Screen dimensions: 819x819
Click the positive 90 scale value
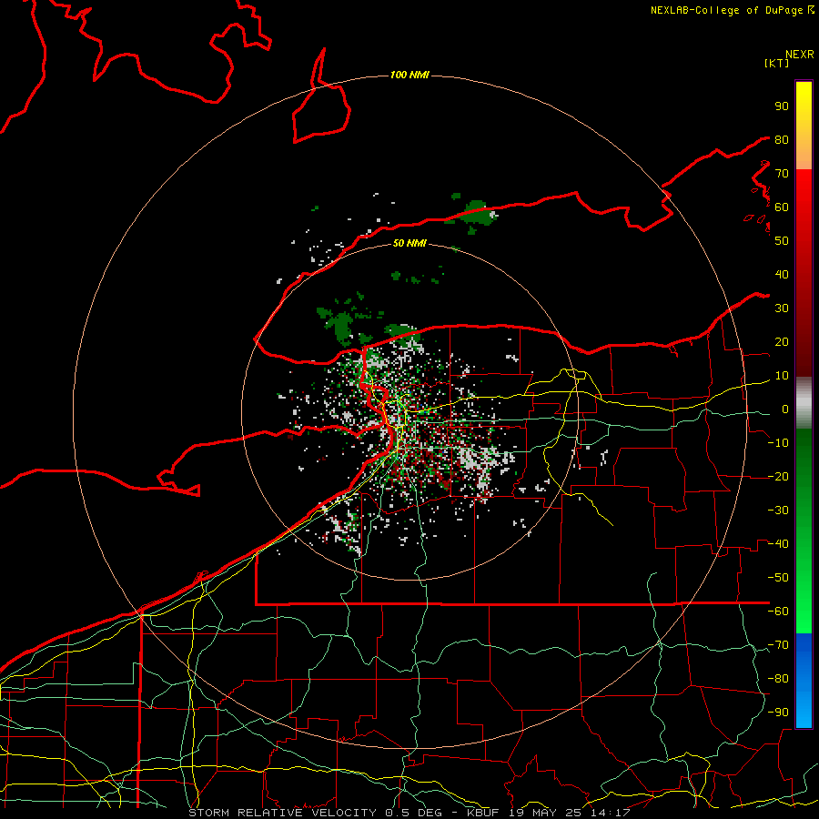[x=782, y=106]
